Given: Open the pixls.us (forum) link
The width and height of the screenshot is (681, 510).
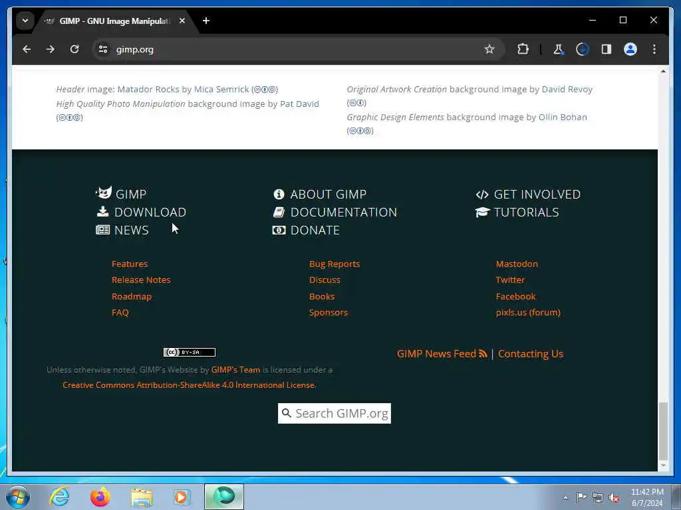Looking at the screenshot, I should (x=528, y=312).
